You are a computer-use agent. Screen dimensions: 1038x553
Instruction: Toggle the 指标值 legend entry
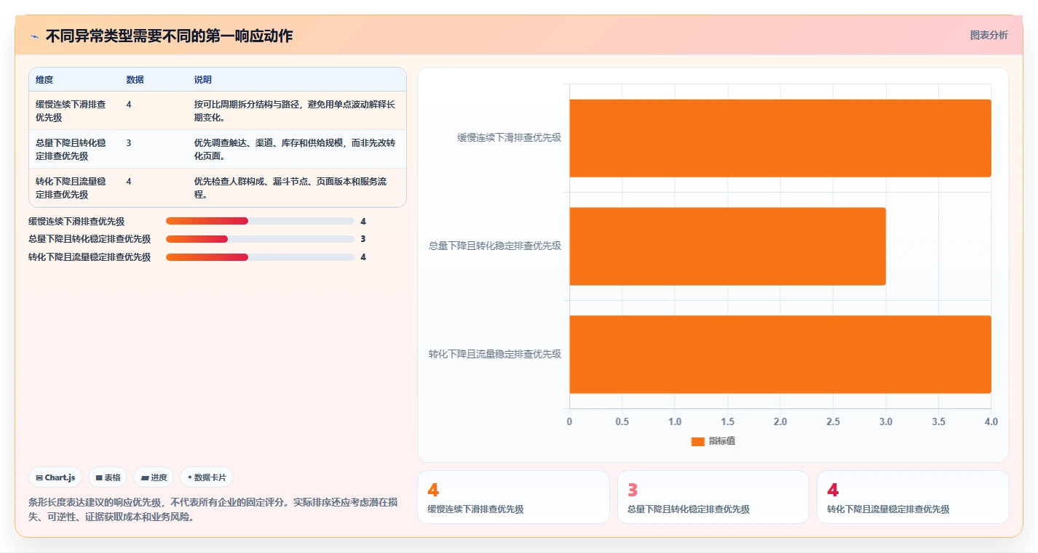coord(713,441)
